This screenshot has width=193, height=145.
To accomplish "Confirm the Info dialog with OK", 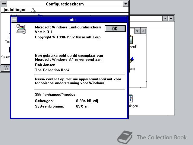I will pos(115,29).
